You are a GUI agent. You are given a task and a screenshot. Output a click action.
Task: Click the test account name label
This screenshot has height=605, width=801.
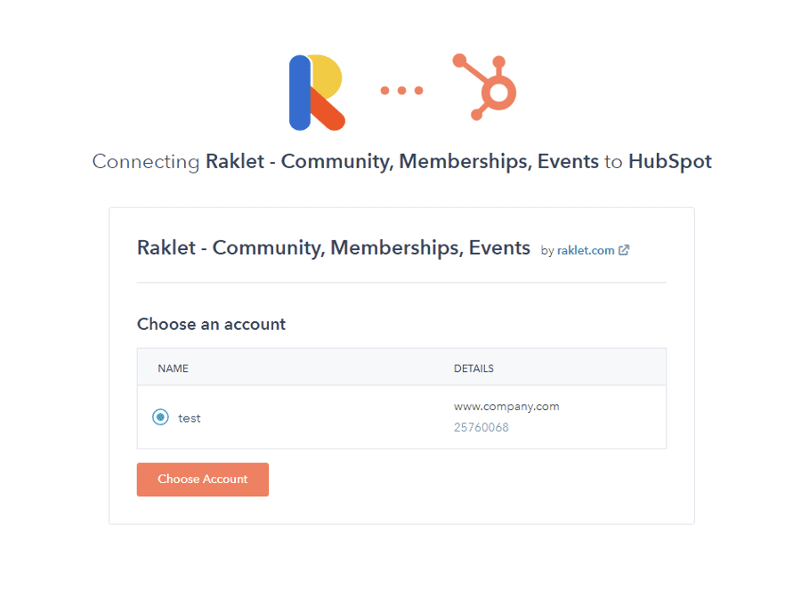189,418
